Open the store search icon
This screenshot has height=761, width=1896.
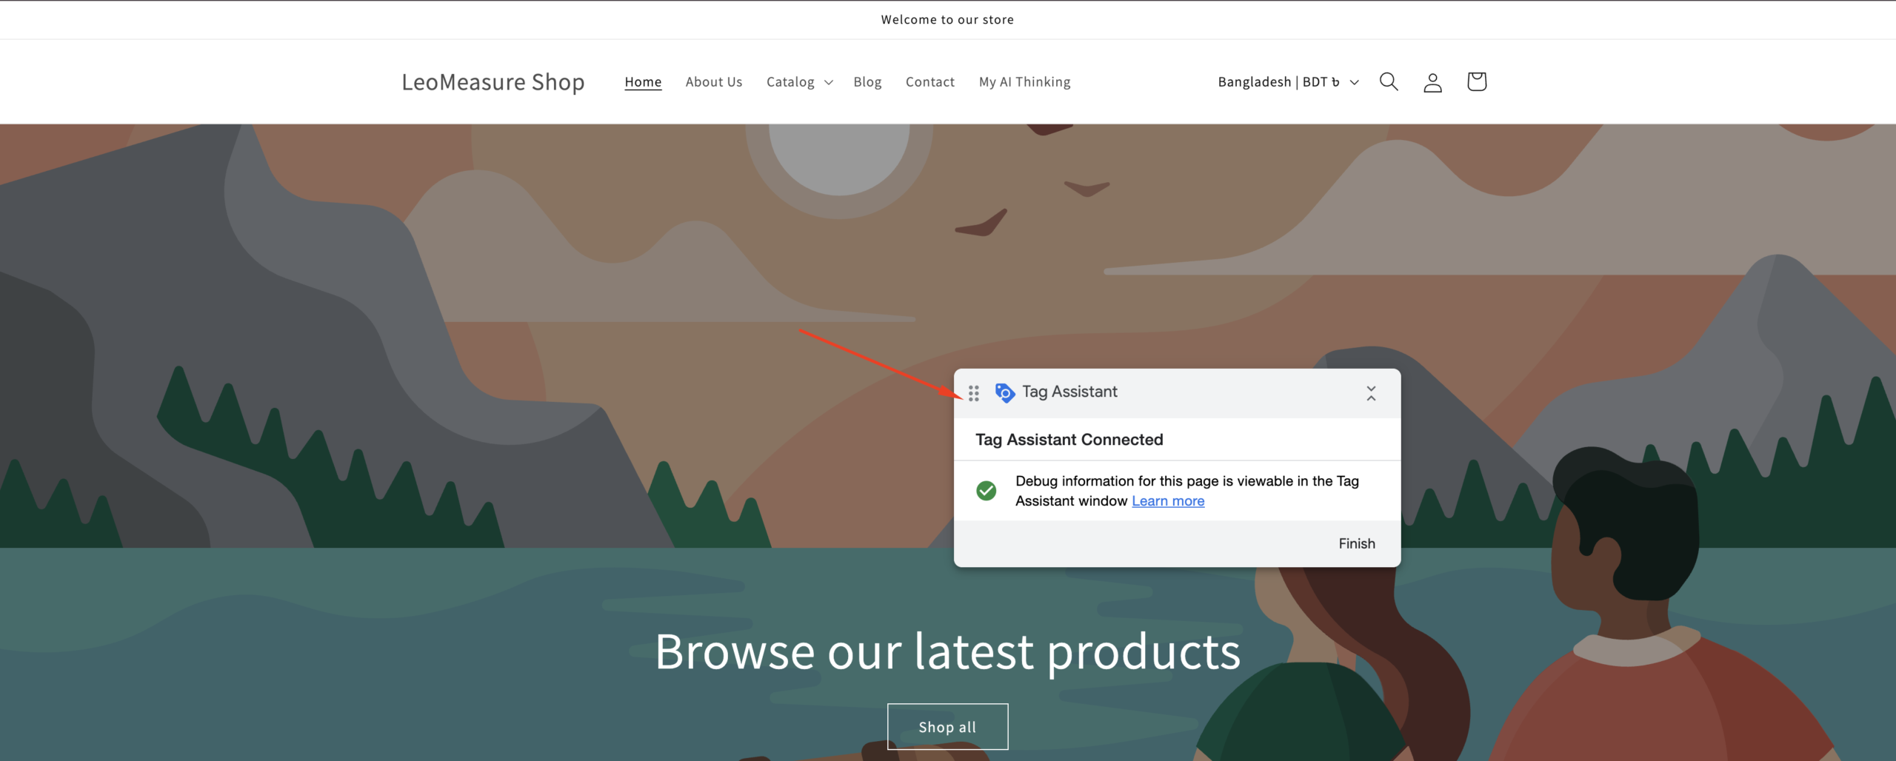pyautogui.click(x=1389, y=81)
